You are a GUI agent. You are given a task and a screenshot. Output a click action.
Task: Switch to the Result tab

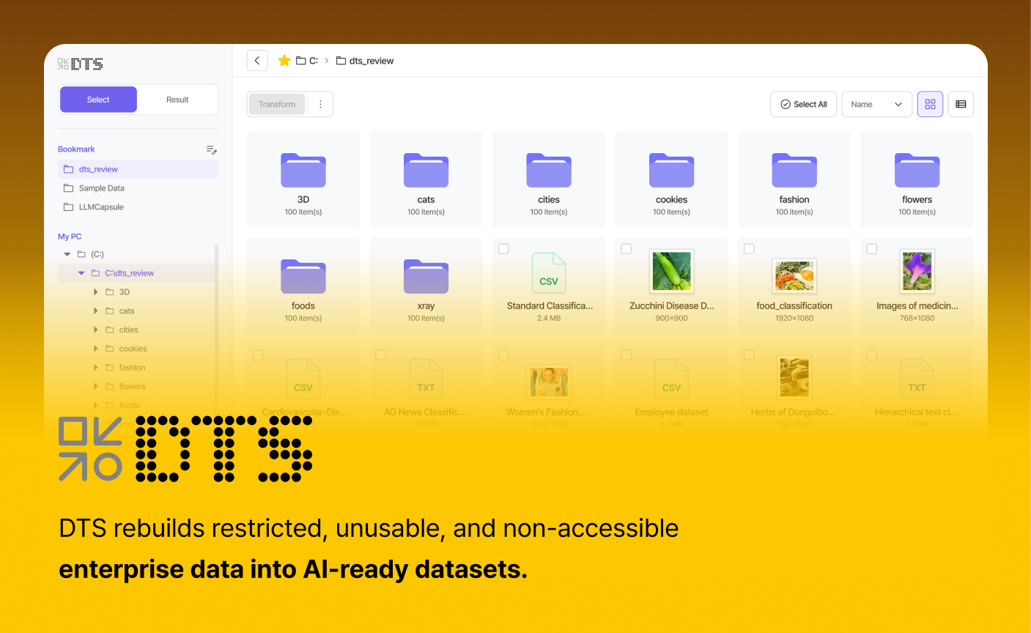coord(177,100)
